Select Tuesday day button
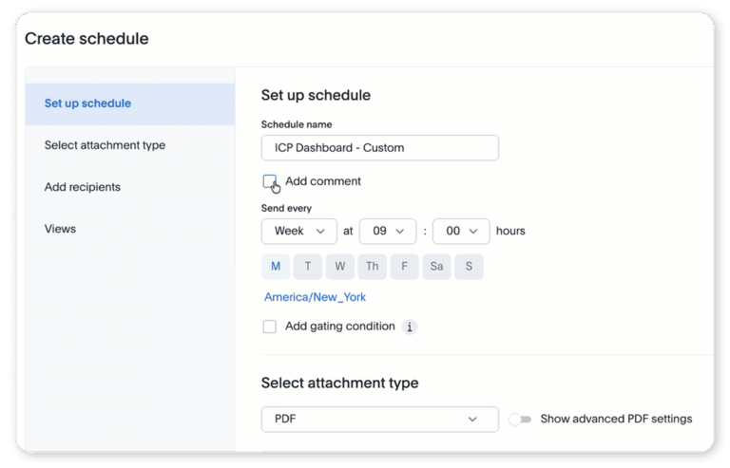Viewport: 730px width, 468px height. 308,266
